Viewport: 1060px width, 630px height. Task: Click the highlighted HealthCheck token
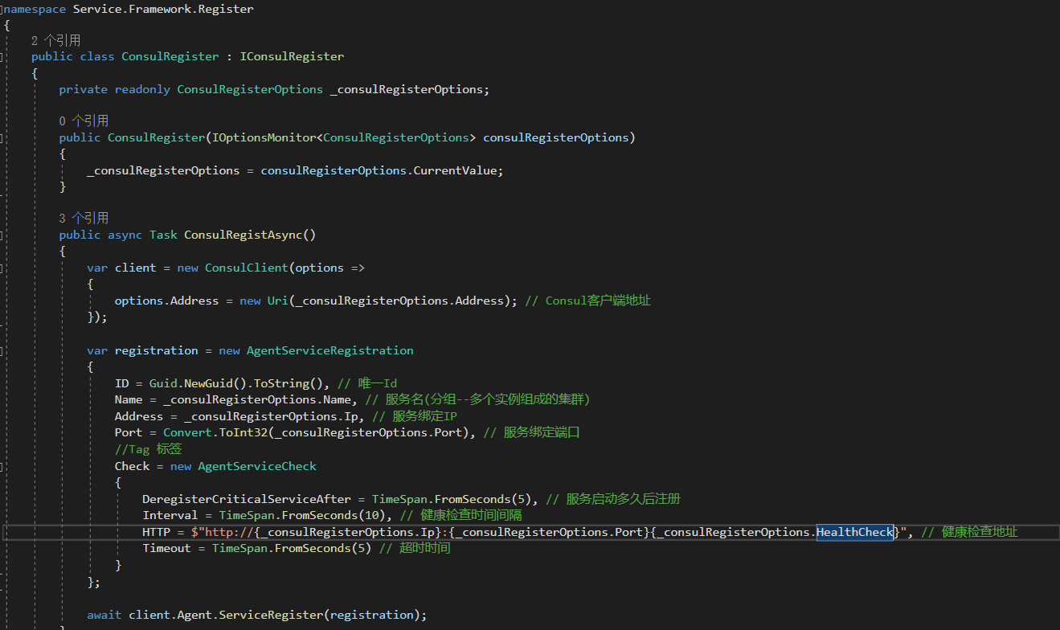(854, 531)
